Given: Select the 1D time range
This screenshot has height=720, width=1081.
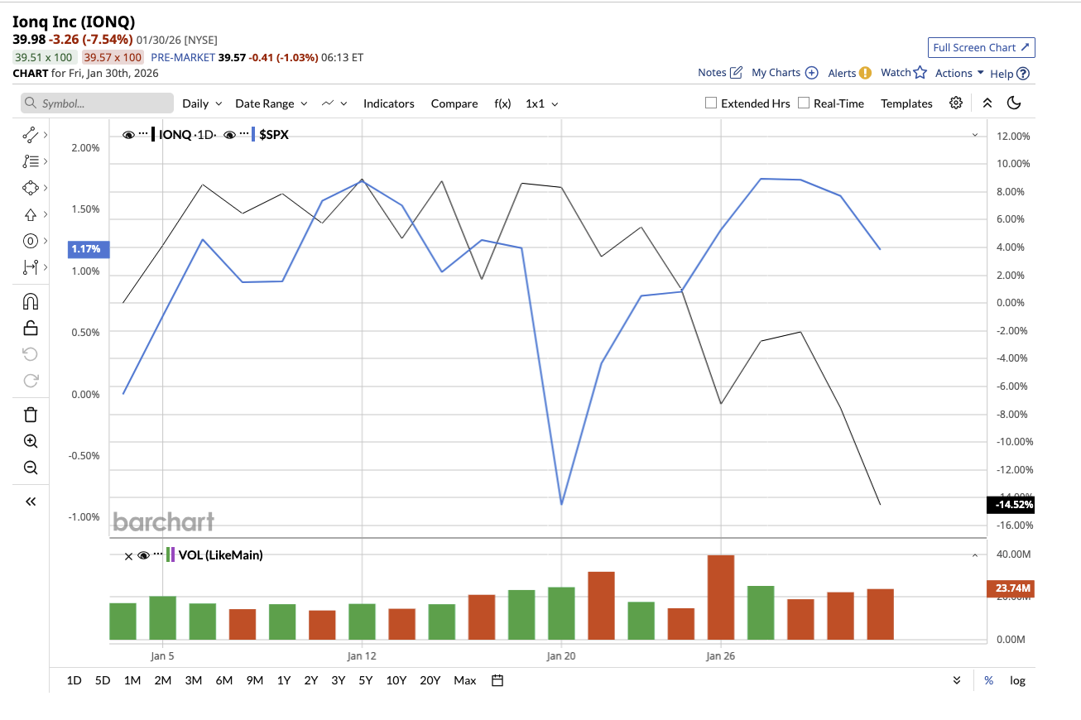Looking at the screenshot, I should tap(74, 680).
